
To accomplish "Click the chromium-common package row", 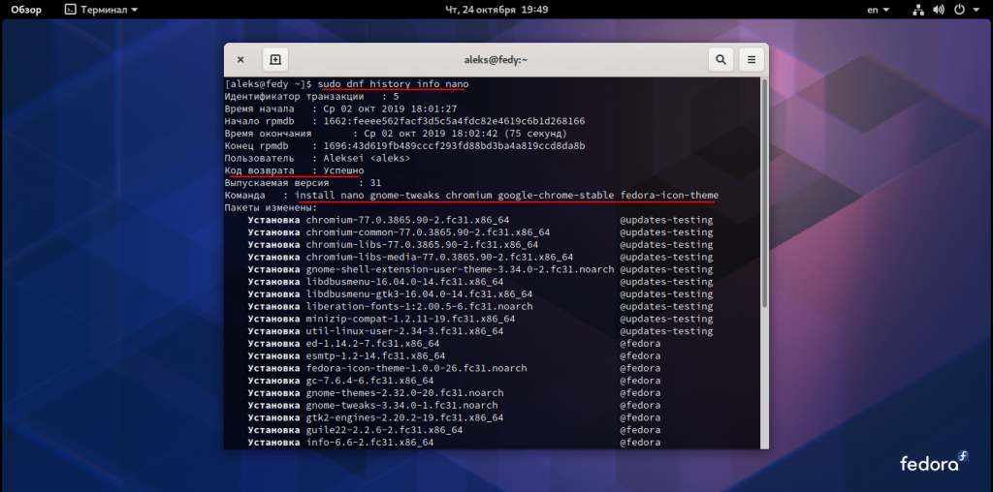I will pyautogui.click(x=481, y=232).
